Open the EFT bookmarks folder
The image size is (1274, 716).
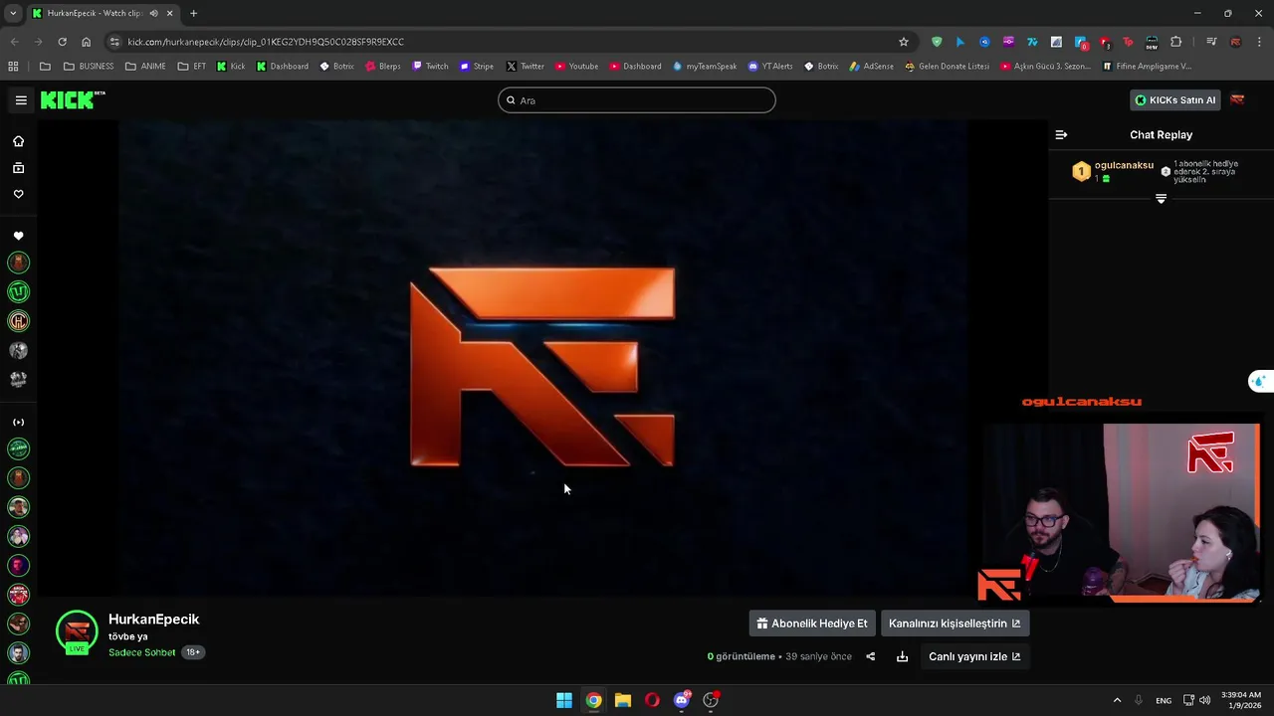point(192,67)
